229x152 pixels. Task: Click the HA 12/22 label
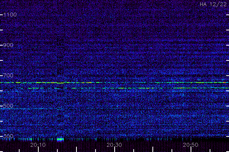(x=213, y=4)
